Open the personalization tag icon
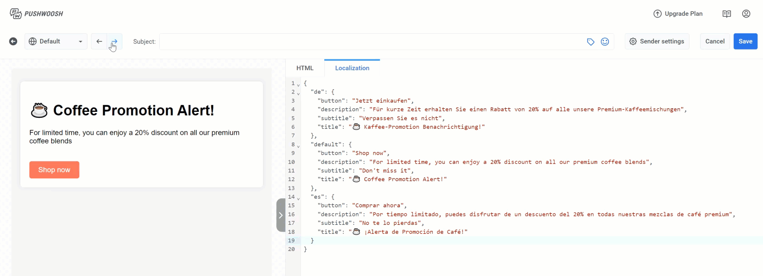 (591, 42)
